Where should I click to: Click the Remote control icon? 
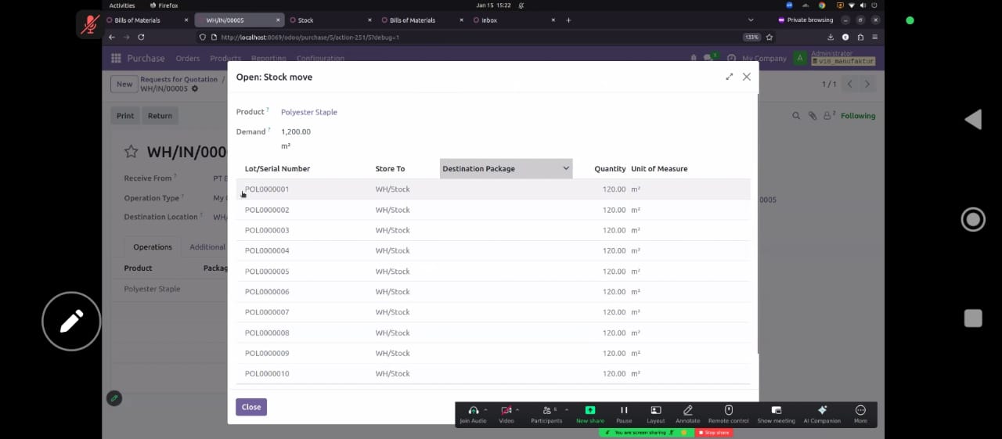[x=728, y=411]
